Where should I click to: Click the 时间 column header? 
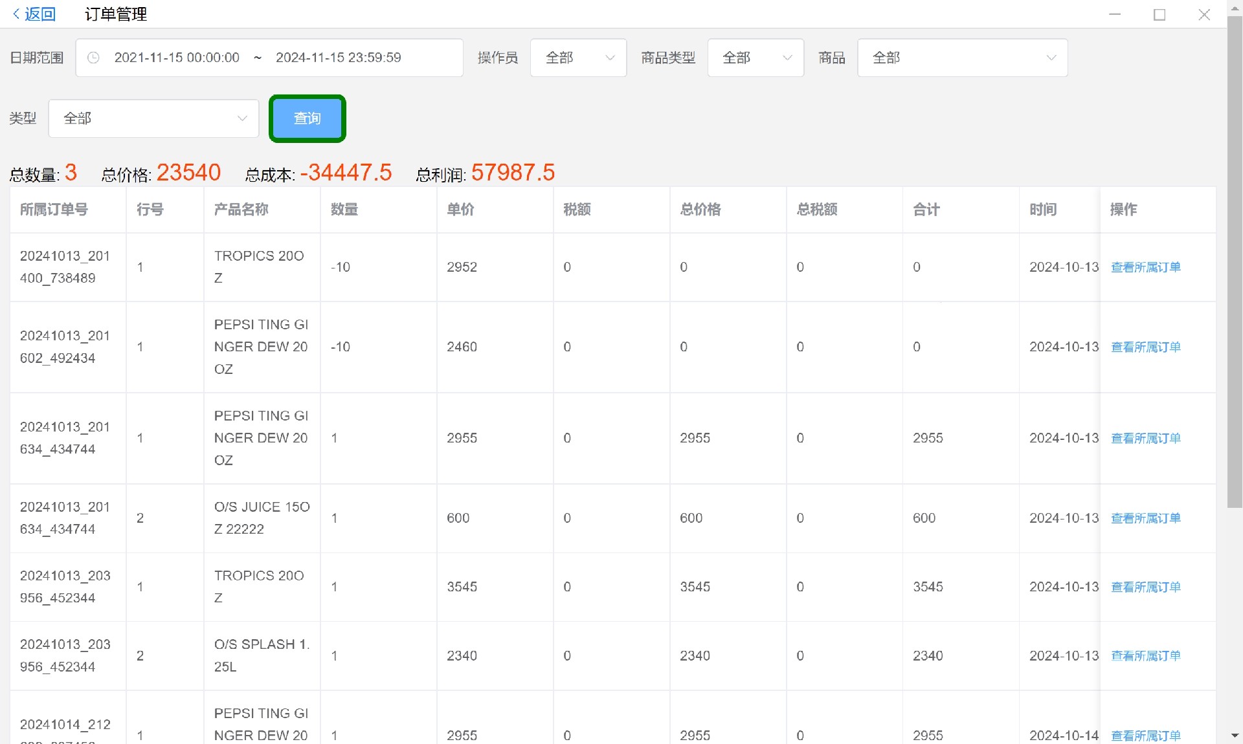[x=1043, y=210]
